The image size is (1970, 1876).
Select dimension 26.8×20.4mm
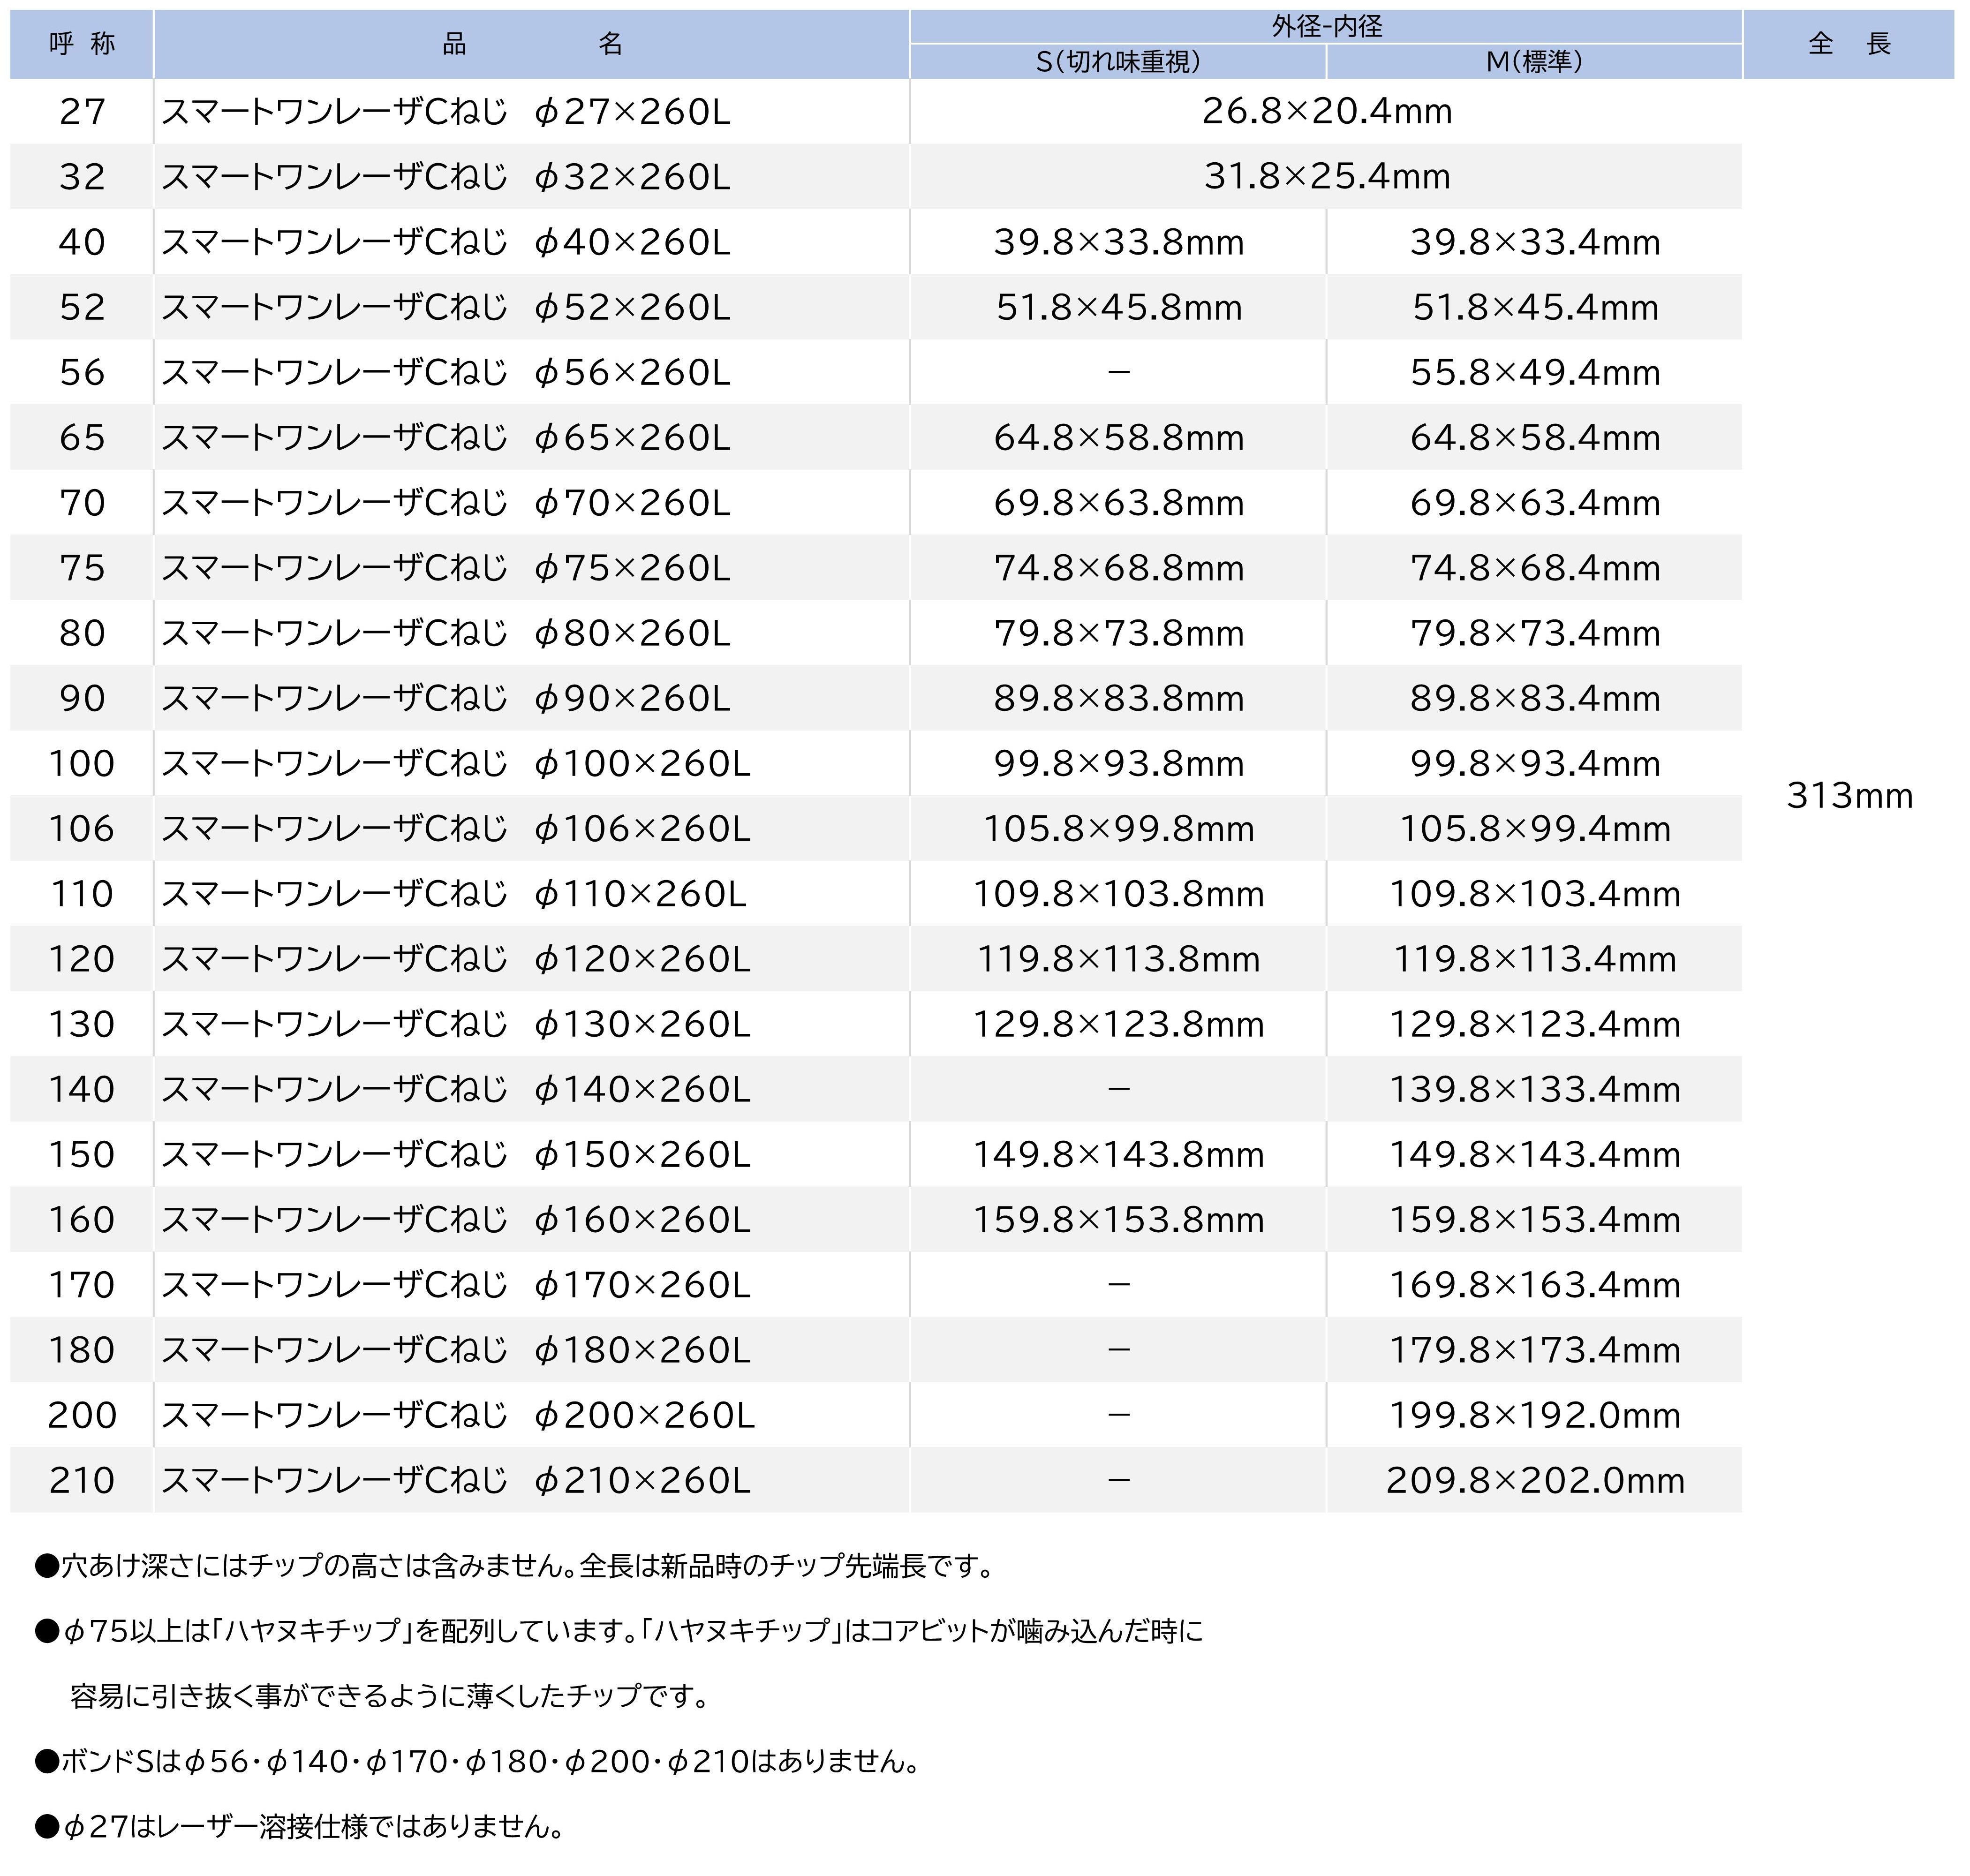point(1327,111)
